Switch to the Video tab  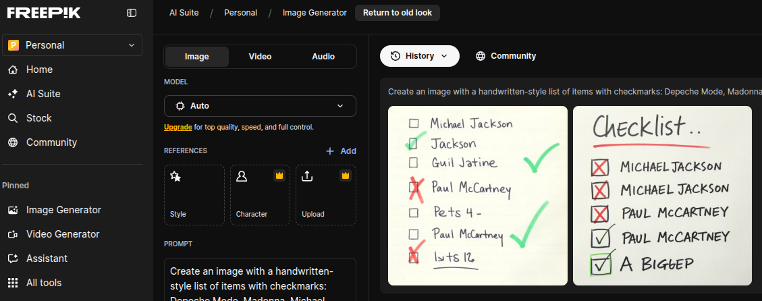260,57
